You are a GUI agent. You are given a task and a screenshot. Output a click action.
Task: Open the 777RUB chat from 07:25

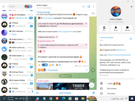17,65
